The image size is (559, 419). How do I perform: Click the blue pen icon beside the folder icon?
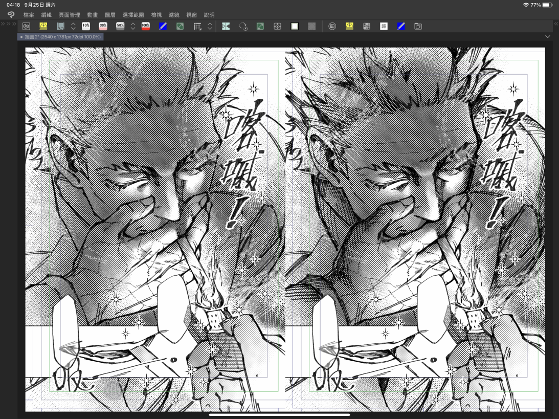point(401,27)
